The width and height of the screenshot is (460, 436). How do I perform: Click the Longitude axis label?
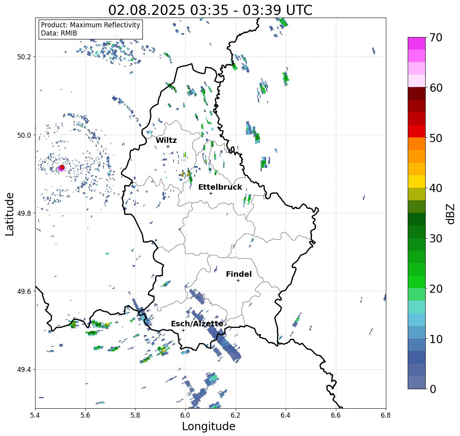coord(209,426)
